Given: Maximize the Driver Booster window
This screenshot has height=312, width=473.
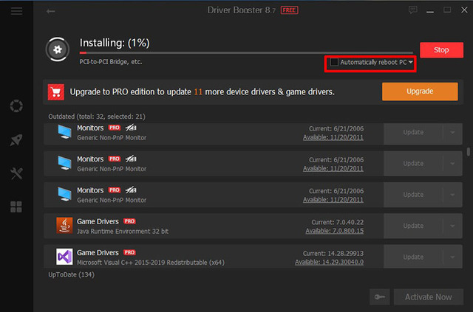Looking at the screenshot, I should (x=447, y=10).
